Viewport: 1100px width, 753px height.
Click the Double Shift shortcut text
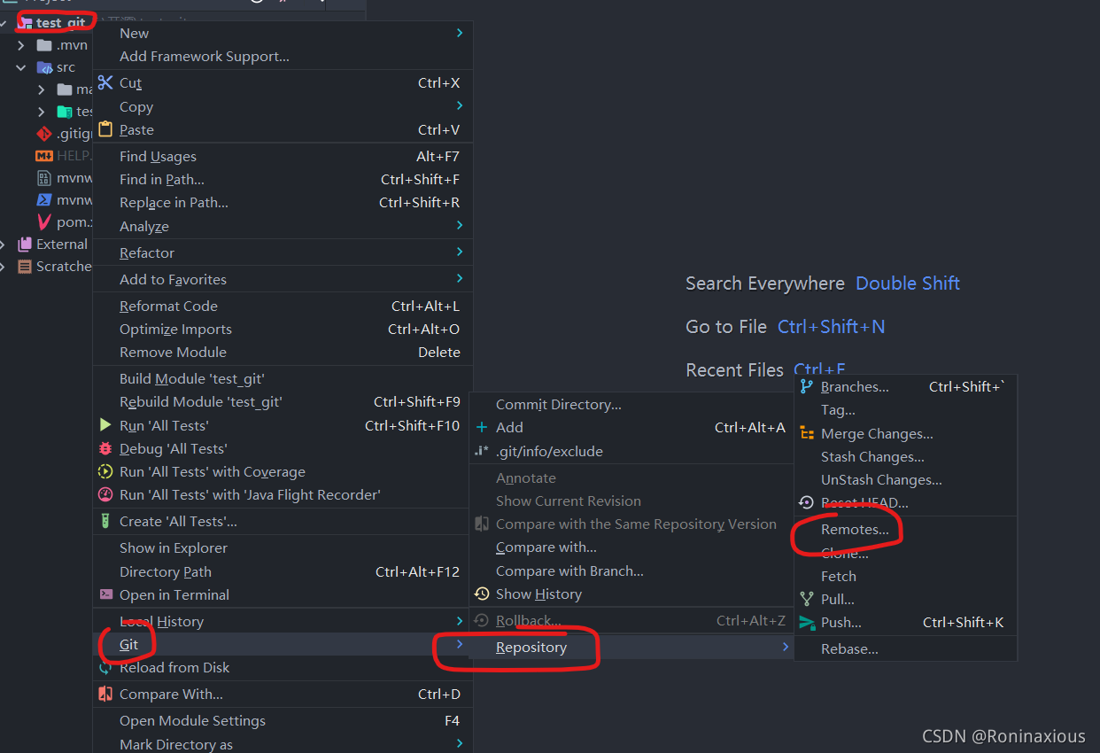click(908, 283)
